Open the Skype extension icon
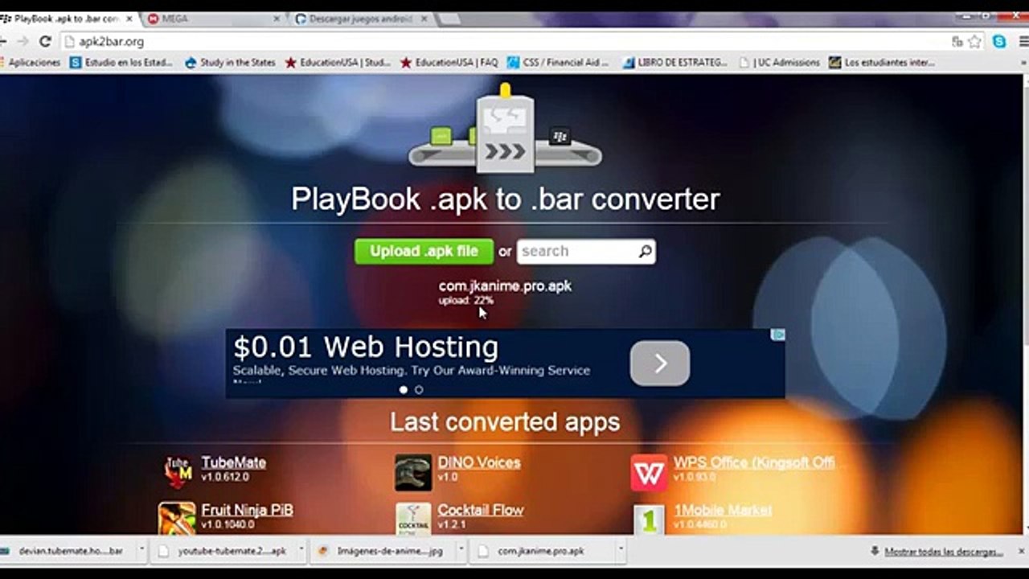Image resolution: width=1029 pixels, height=579 pixels. [x=999, y=42]
